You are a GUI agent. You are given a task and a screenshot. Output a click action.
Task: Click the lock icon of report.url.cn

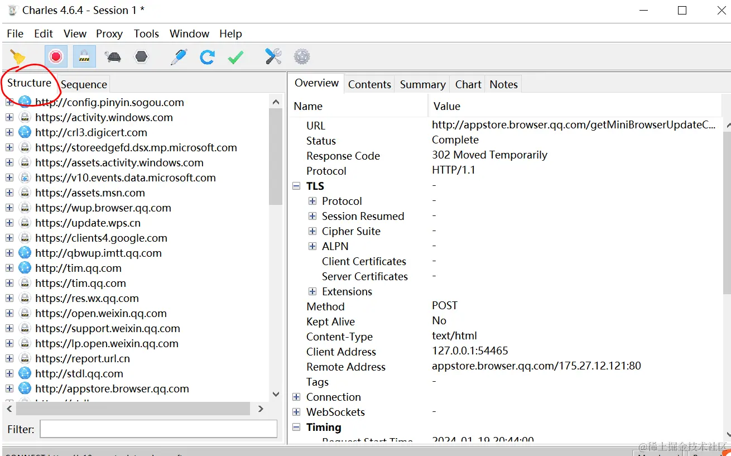click(25, 358)
